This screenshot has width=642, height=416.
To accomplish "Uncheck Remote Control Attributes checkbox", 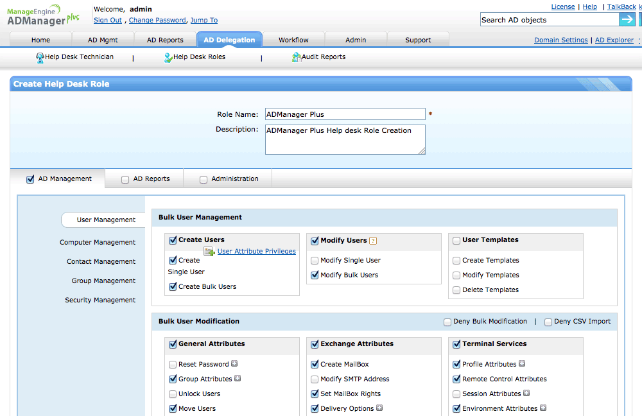I will [456, 379].
